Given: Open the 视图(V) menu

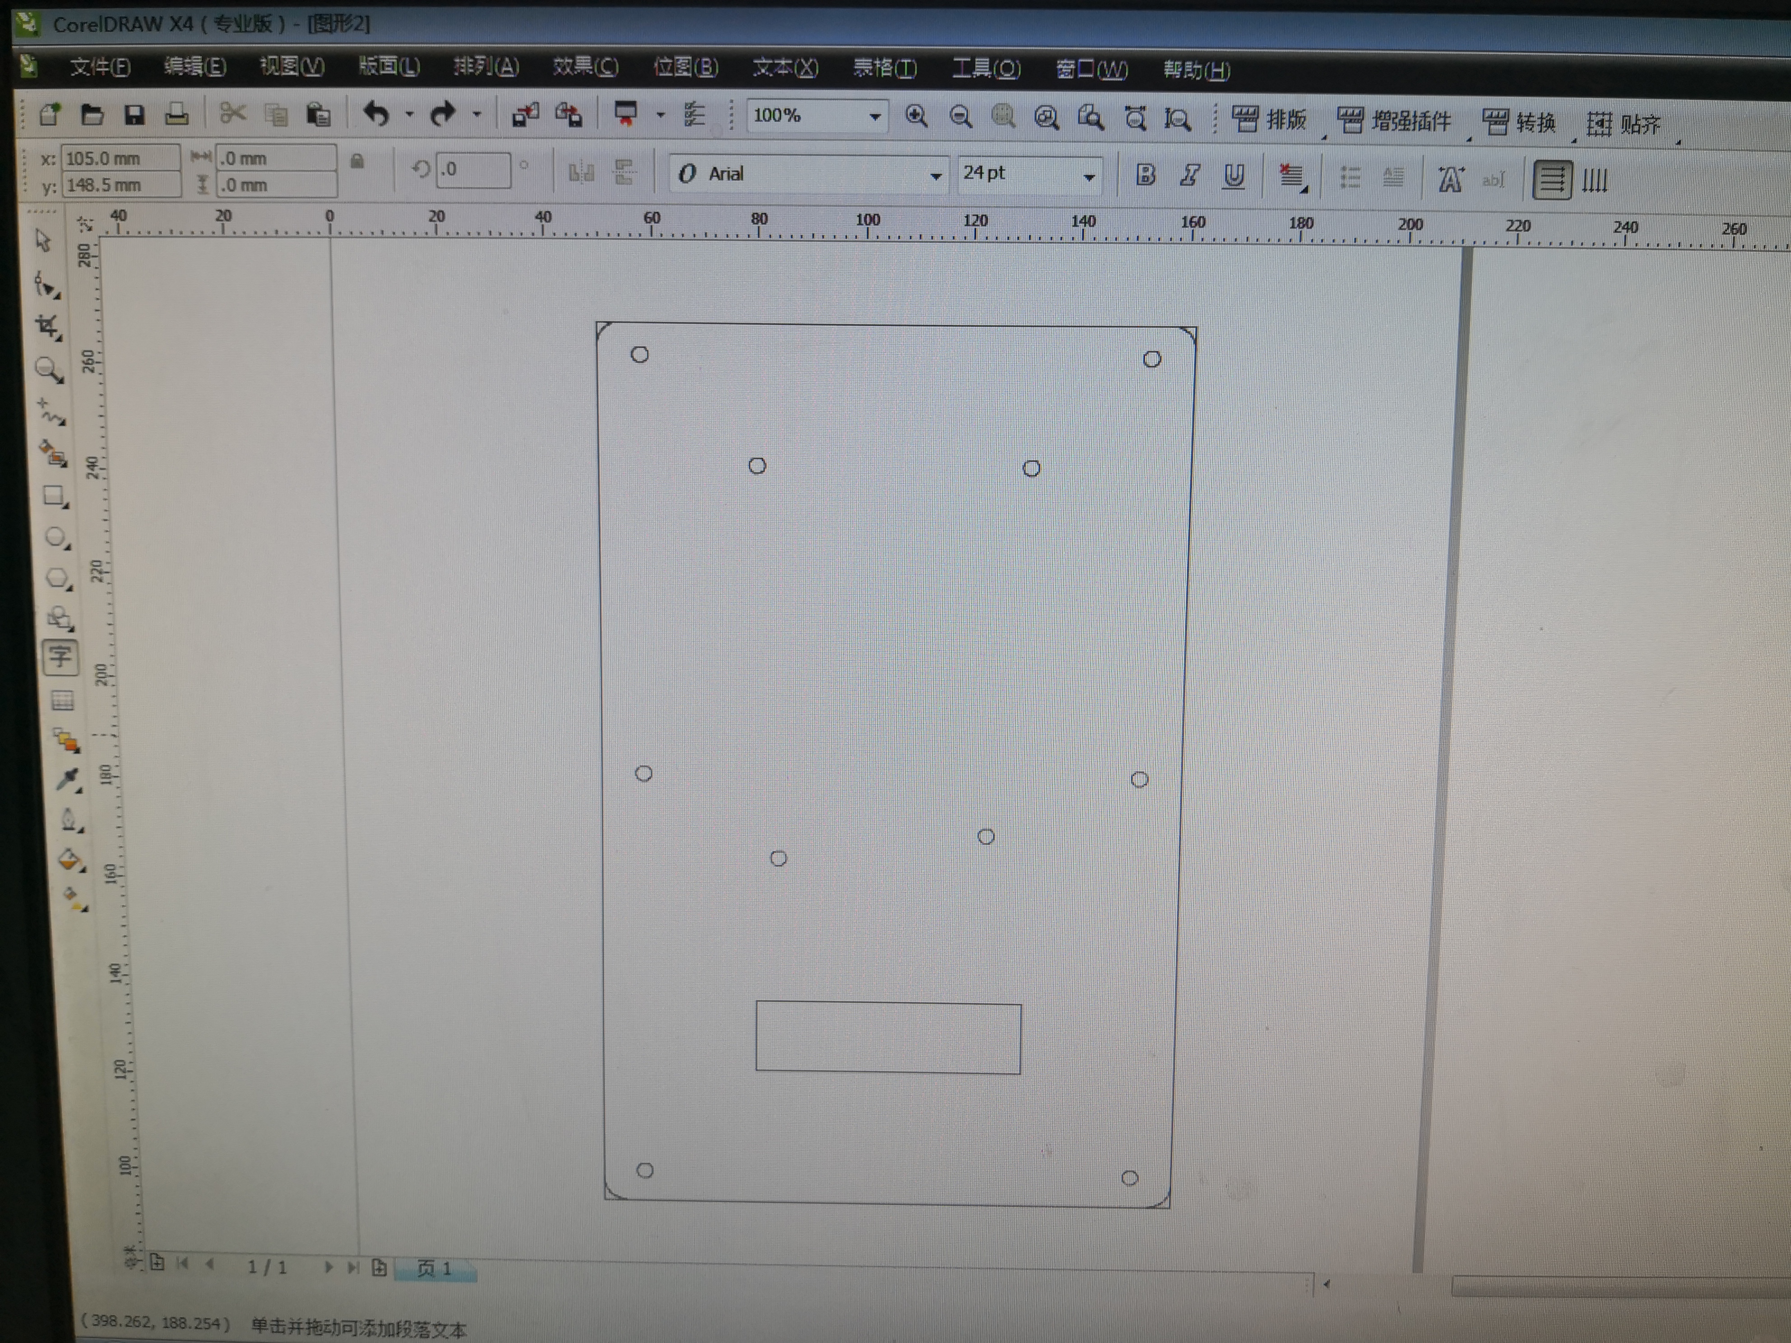Looking at the screenshot, I should 292,66.
